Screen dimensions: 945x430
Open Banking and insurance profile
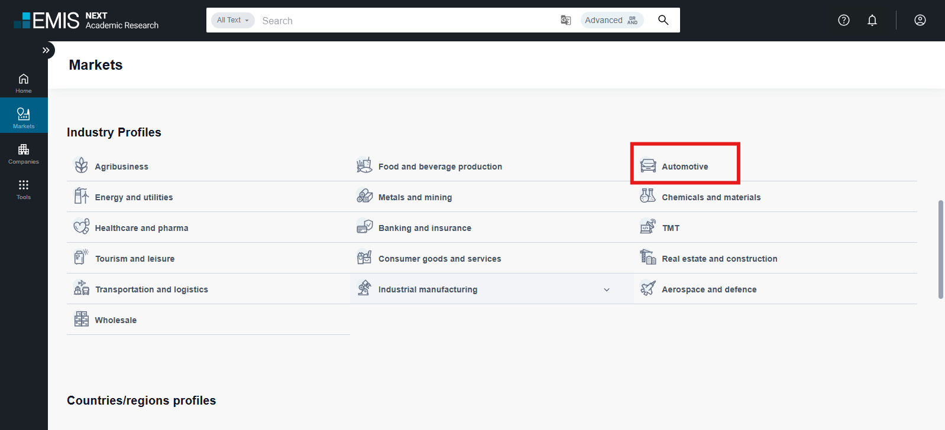[424, 228]
